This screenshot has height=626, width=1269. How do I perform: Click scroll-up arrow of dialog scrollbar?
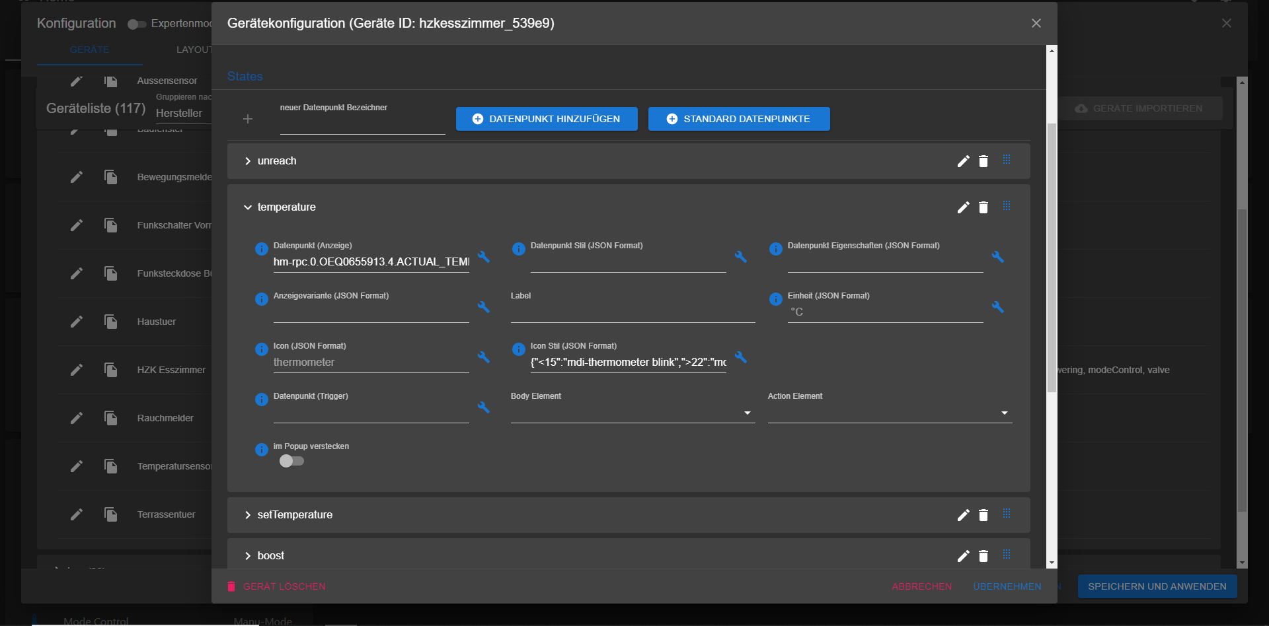(x=1052, y=50)
